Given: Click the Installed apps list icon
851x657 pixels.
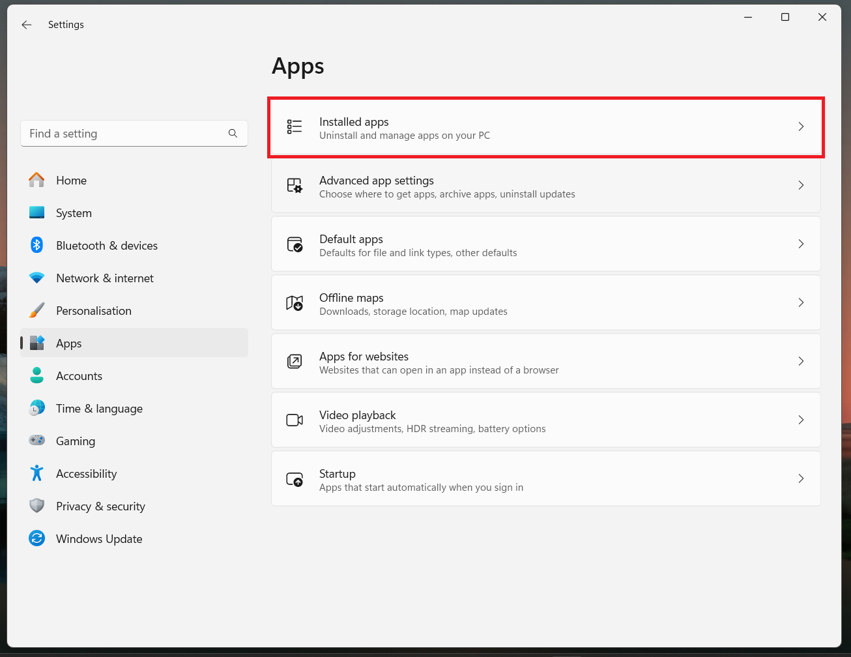Looking at the screenshot, I should coord(295,126).
